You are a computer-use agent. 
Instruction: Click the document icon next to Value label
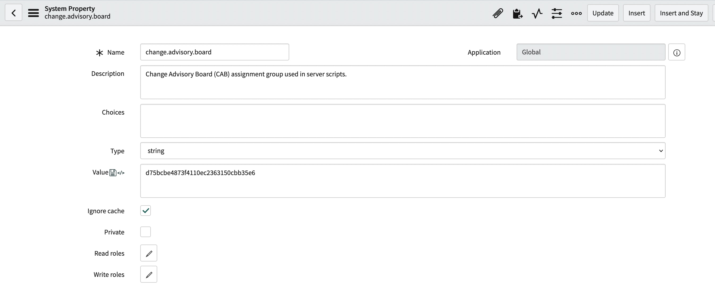(113, 172)
